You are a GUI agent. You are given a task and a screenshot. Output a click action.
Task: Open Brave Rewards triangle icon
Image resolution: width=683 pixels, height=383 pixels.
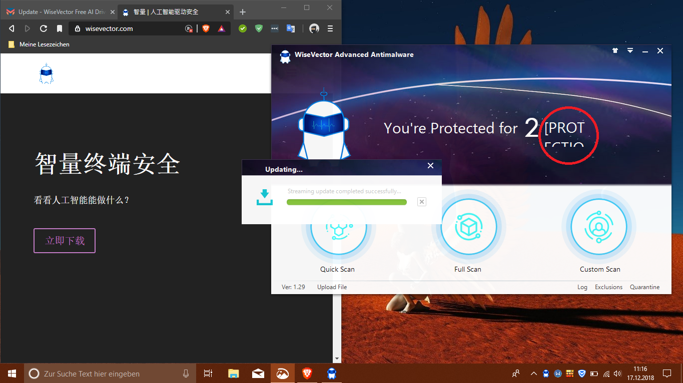coord(221,28)
